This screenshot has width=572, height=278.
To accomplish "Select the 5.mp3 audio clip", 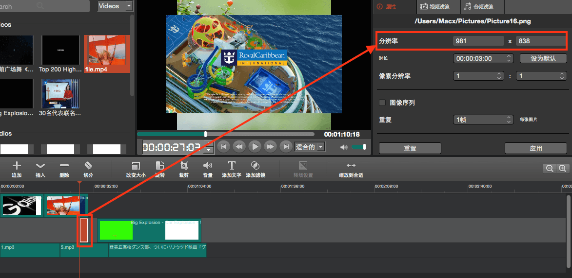I will pyautogui.click(x=84, y=250).
